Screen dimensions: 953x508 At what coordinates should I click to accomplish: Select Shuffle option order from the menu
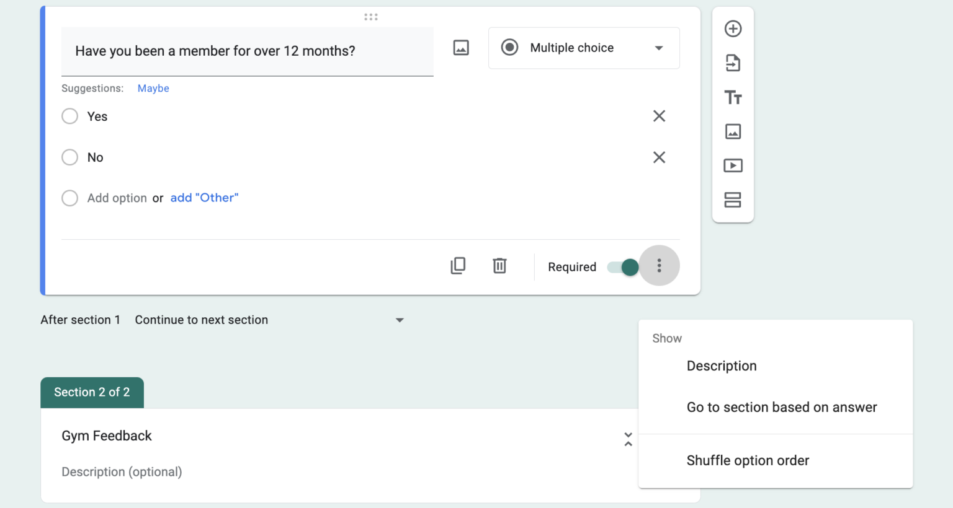coord(747,460)
